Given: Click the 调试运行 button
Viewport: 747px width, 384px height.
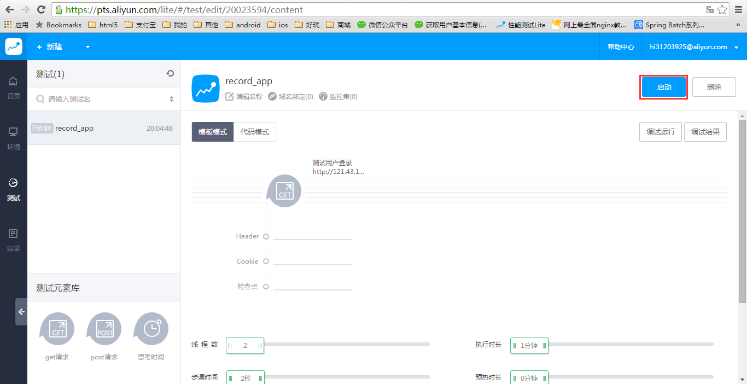Looking at the screenshot, I should (x=661, y=132).
